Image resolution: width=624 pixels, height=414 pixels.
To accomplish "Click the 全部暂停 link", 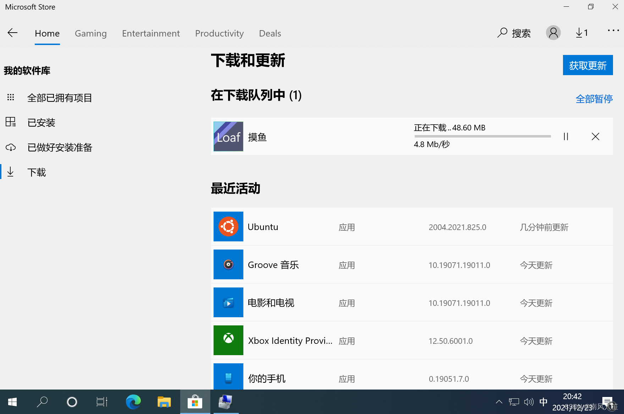I will (594, 99).
